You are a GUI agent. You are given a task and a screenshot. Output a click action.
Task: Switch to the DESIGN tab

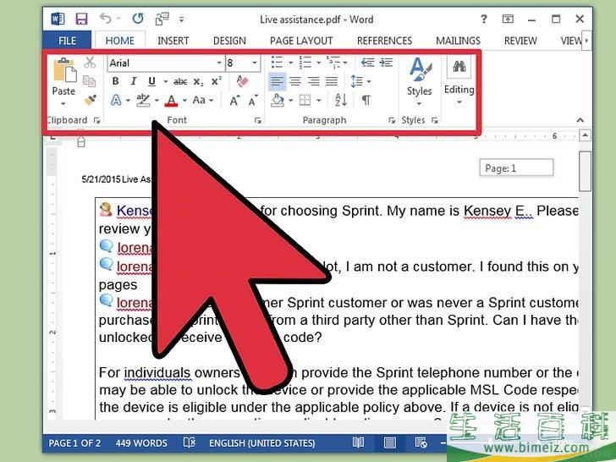point(229,41)
